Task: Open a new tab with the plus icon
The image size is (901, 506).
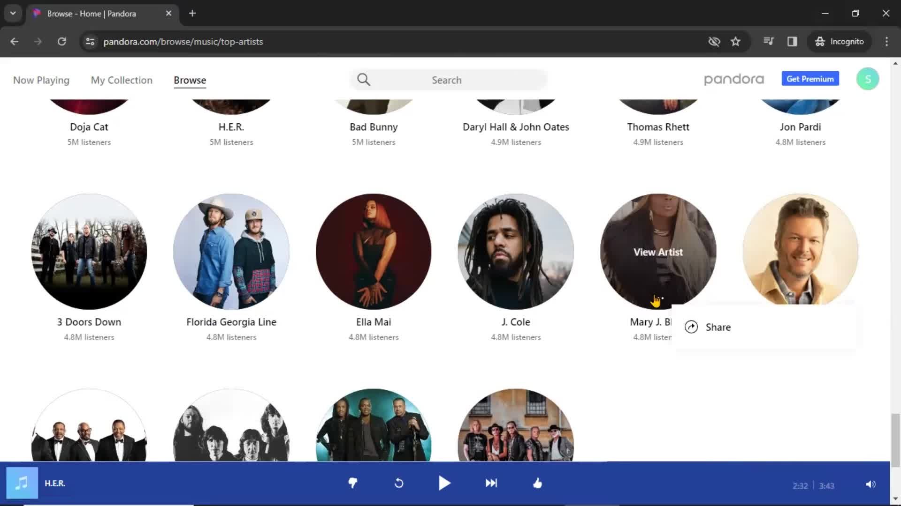Action: [192, 13]
